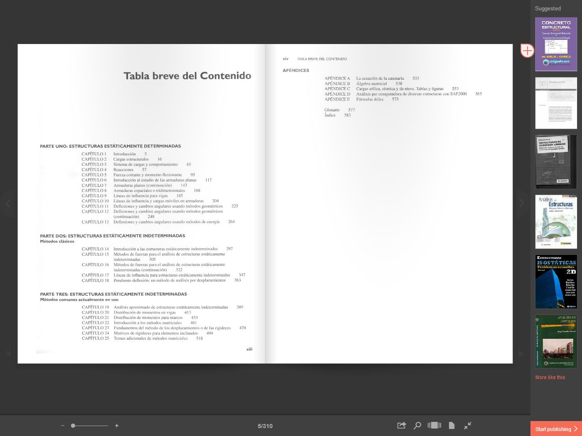The image size is (582, 436).
Task: Jump to the last page
Action: point(521,353)
